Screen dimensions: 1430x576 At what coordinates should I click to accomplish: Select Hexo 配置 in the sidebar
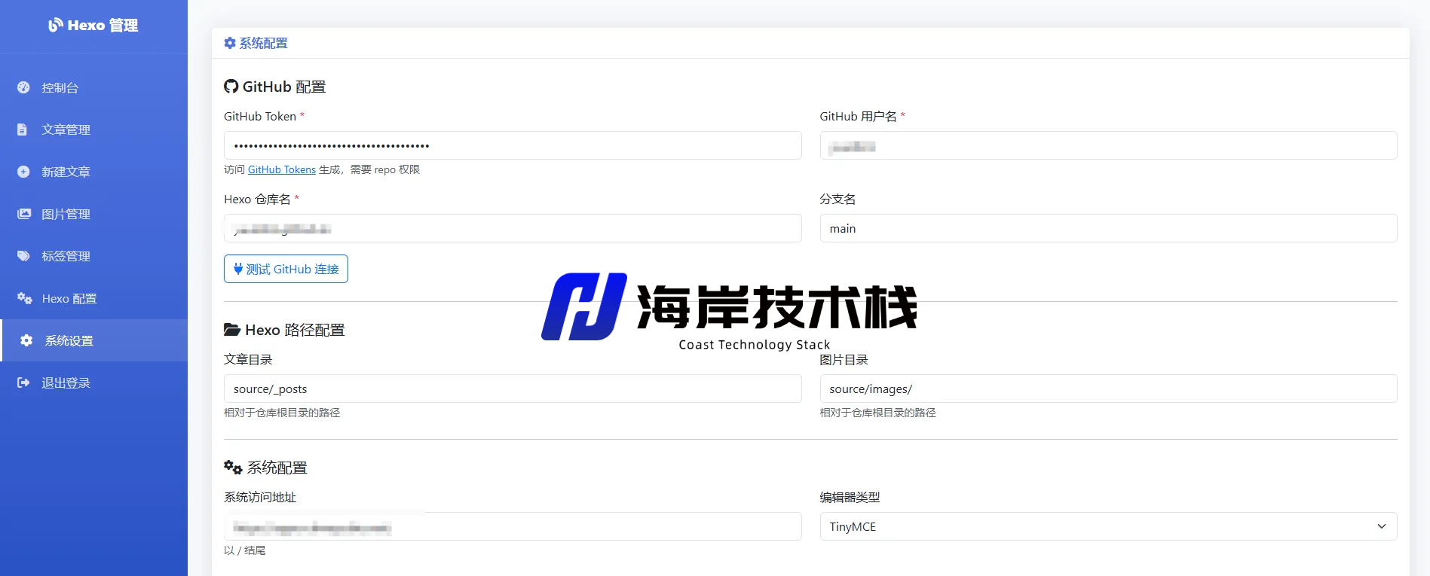coord(93,298)
